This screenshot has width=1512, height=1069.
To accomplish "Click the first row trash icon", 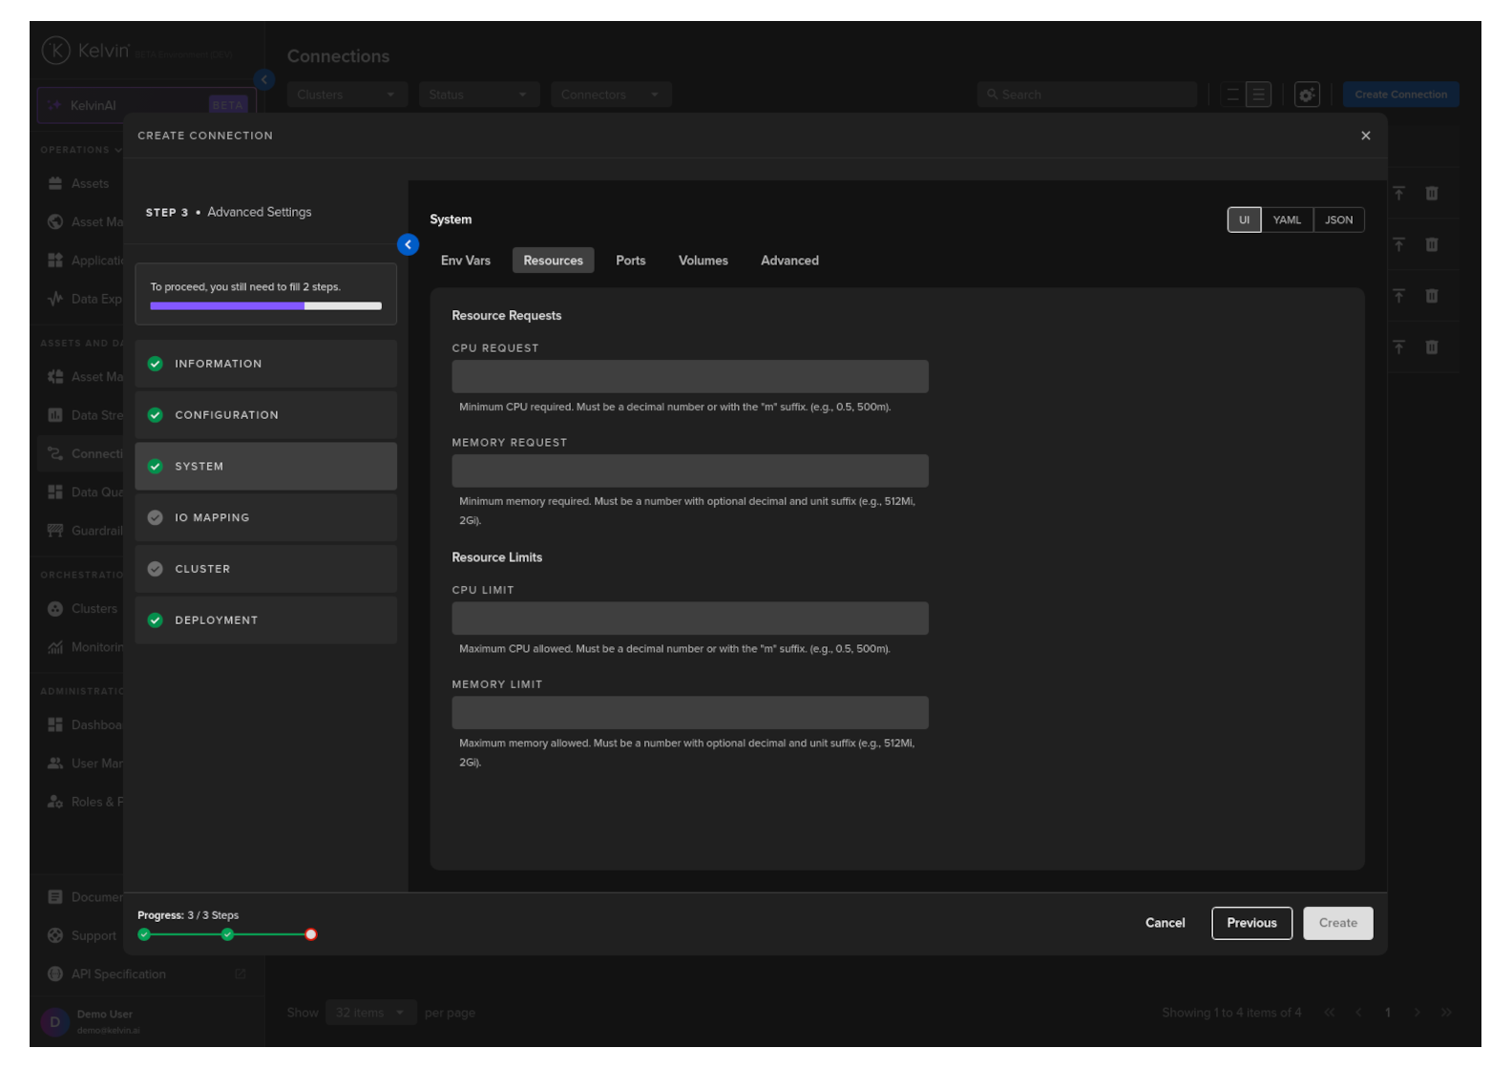I will [x=1431, y=194].
